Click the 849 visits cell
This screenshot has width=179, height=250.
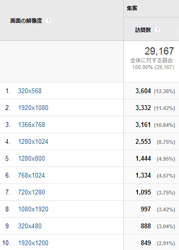pyautogui.click(x=146, y=243)
